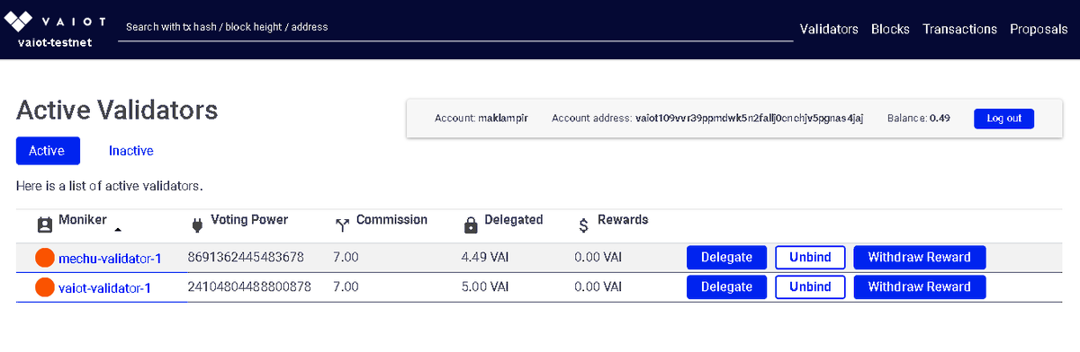Open the Validators menu
The height and width of the screenshot is (352, 1080).
829,29
